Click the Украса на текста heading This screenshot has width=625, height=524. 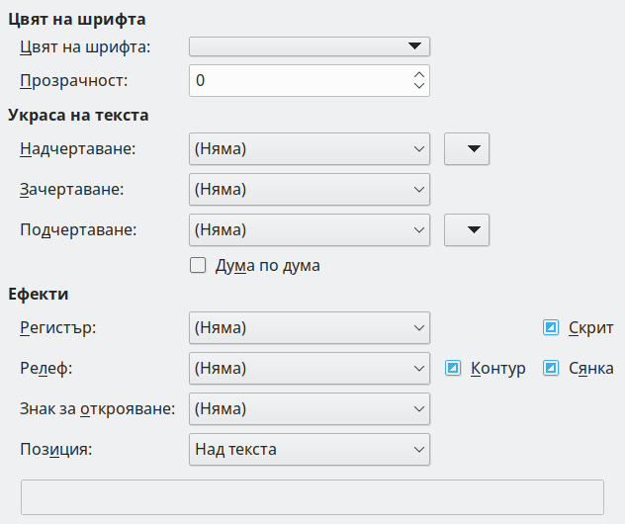pos(78,115)
